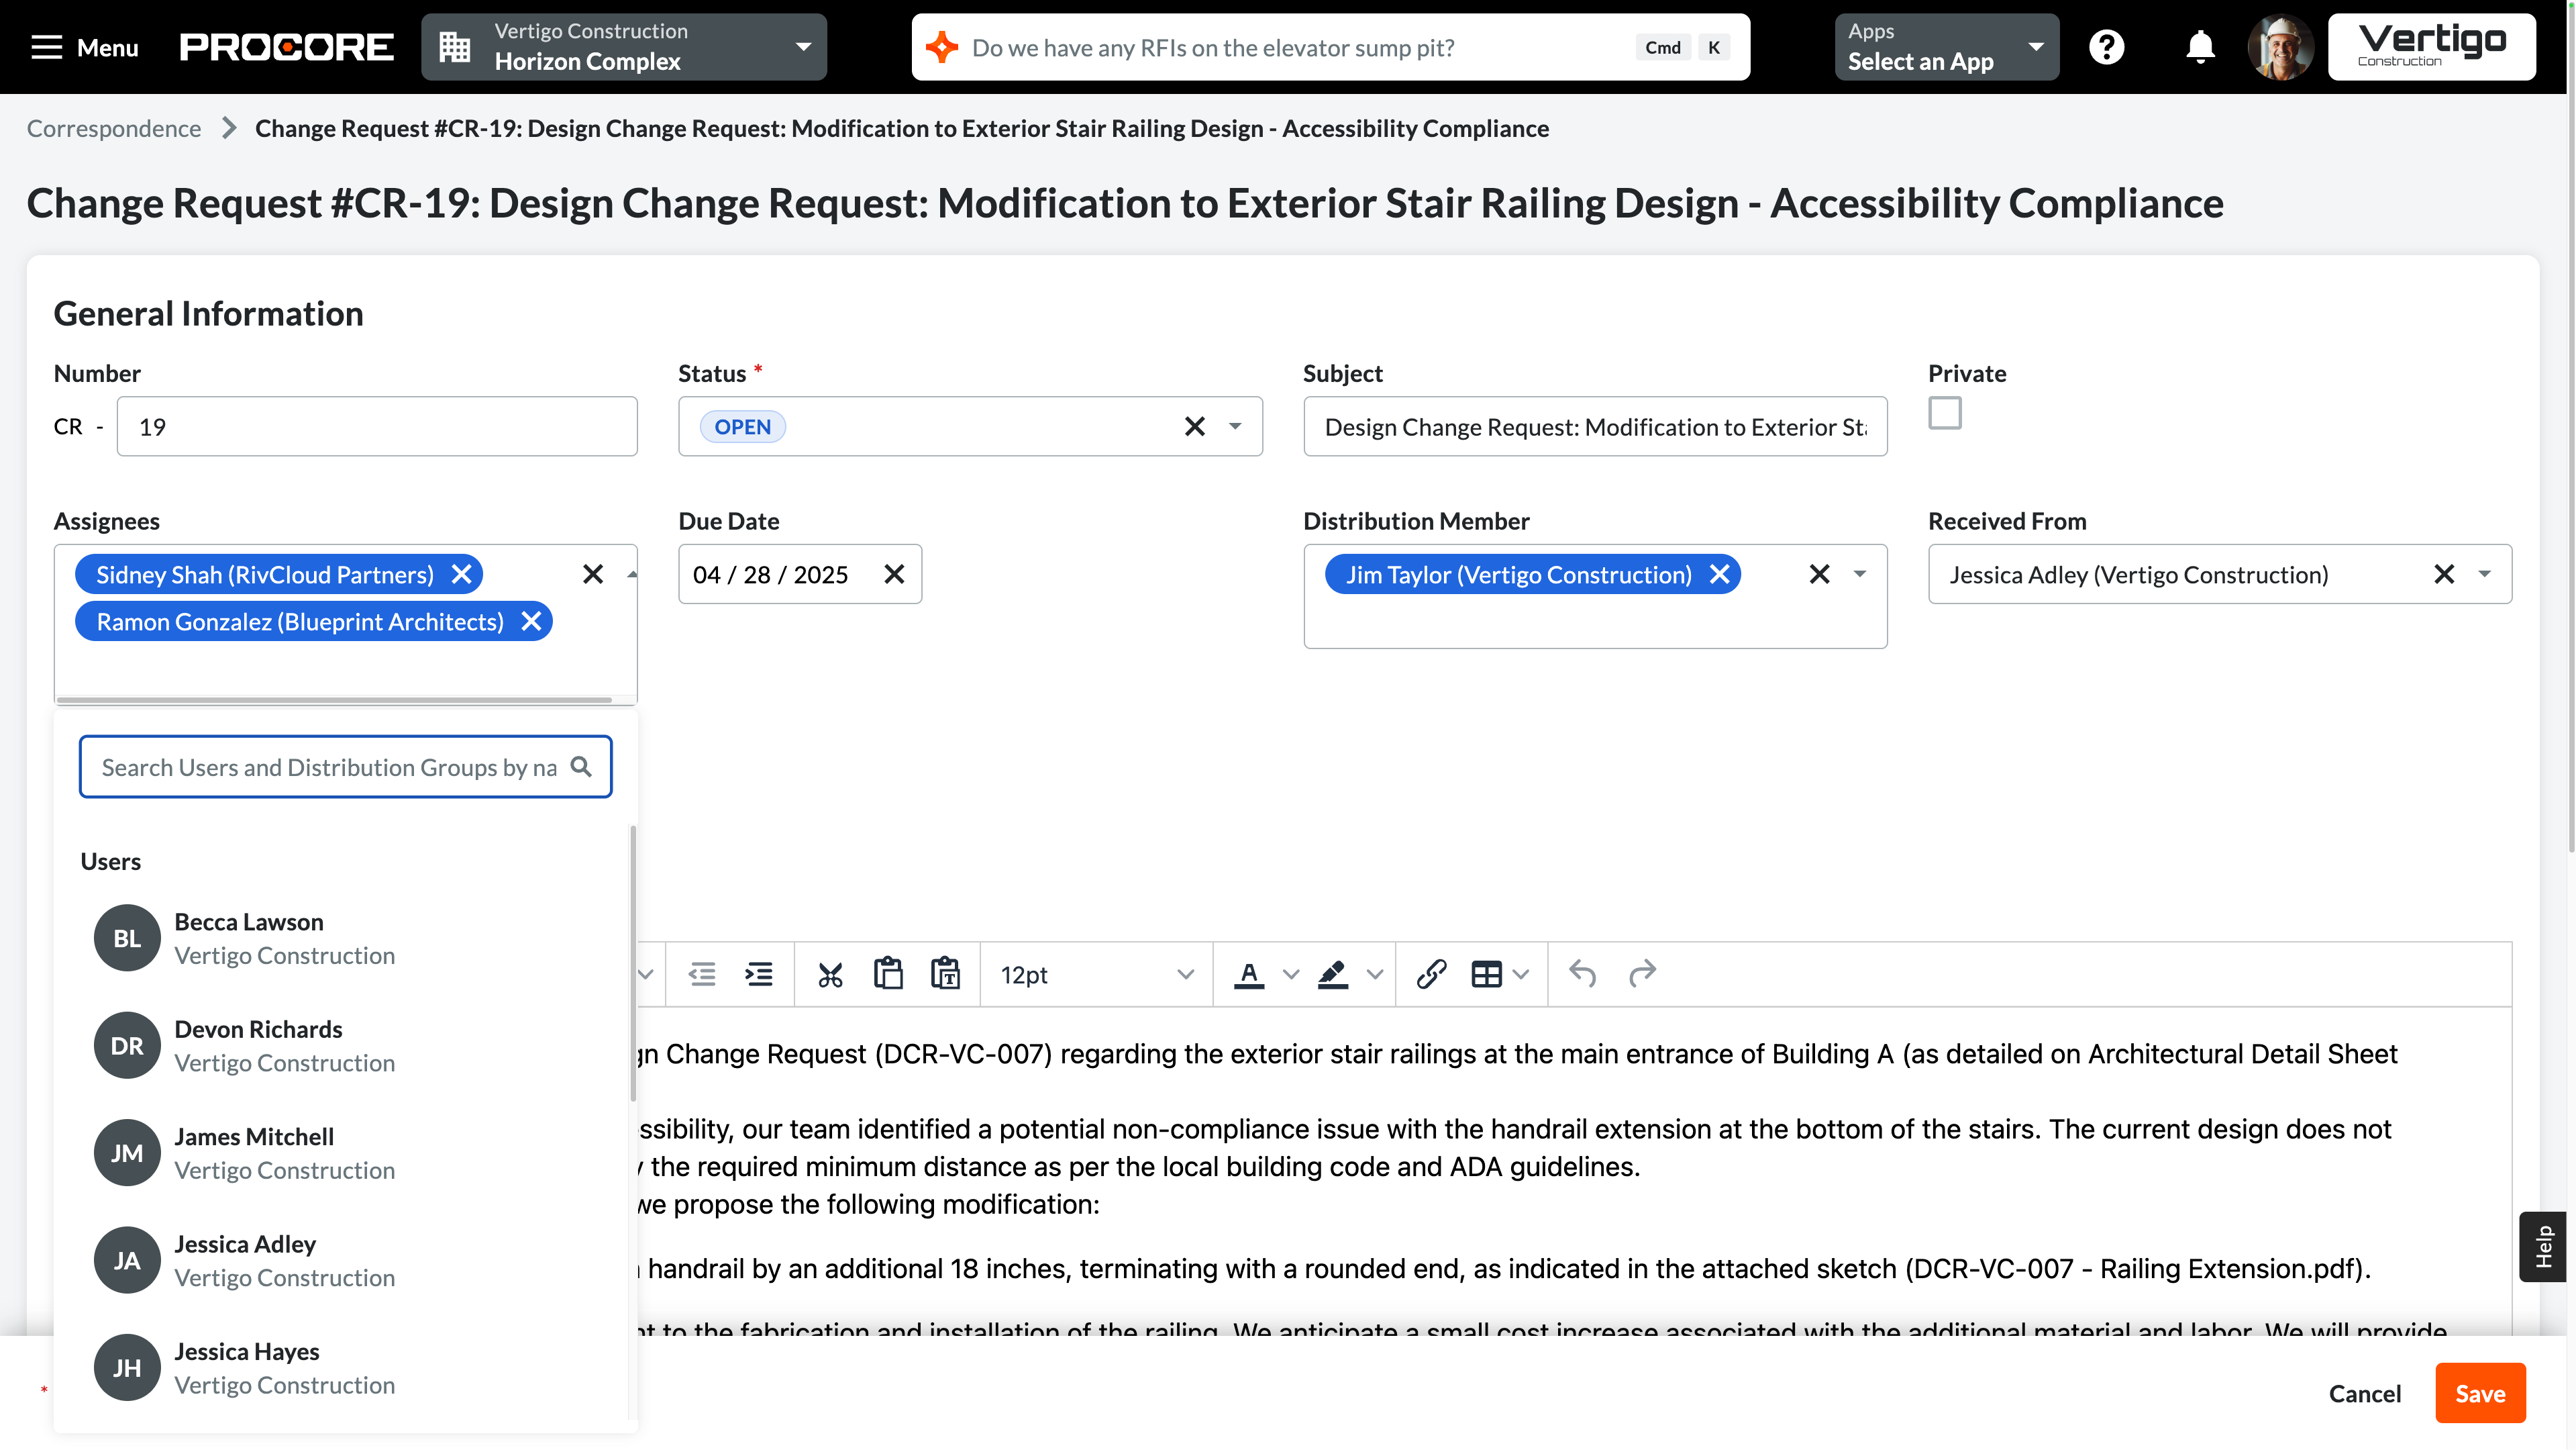View notifications via the bell icon
Screen dimensions: 2576x1450
2199,47
